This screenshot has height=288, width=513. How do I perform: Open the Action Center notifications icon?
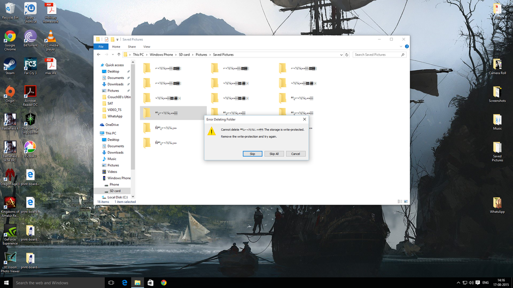coord(477,283)
